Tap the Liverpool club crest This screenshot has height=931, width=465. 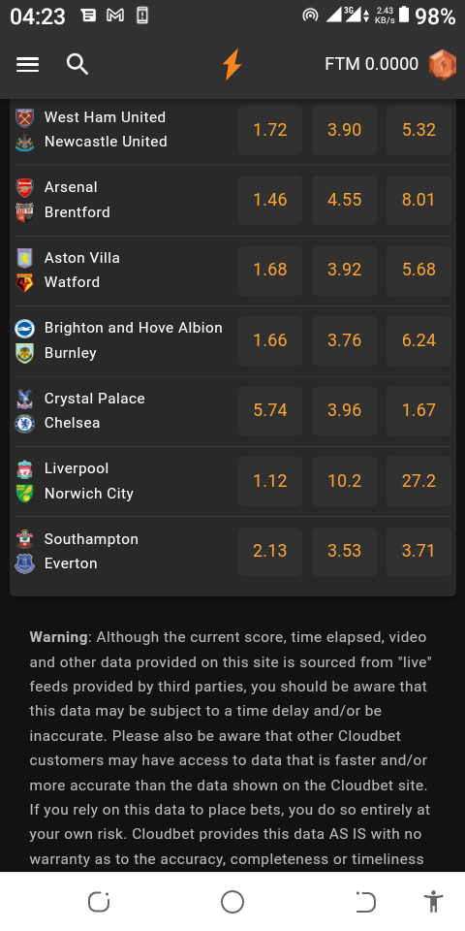pos(24,469)
